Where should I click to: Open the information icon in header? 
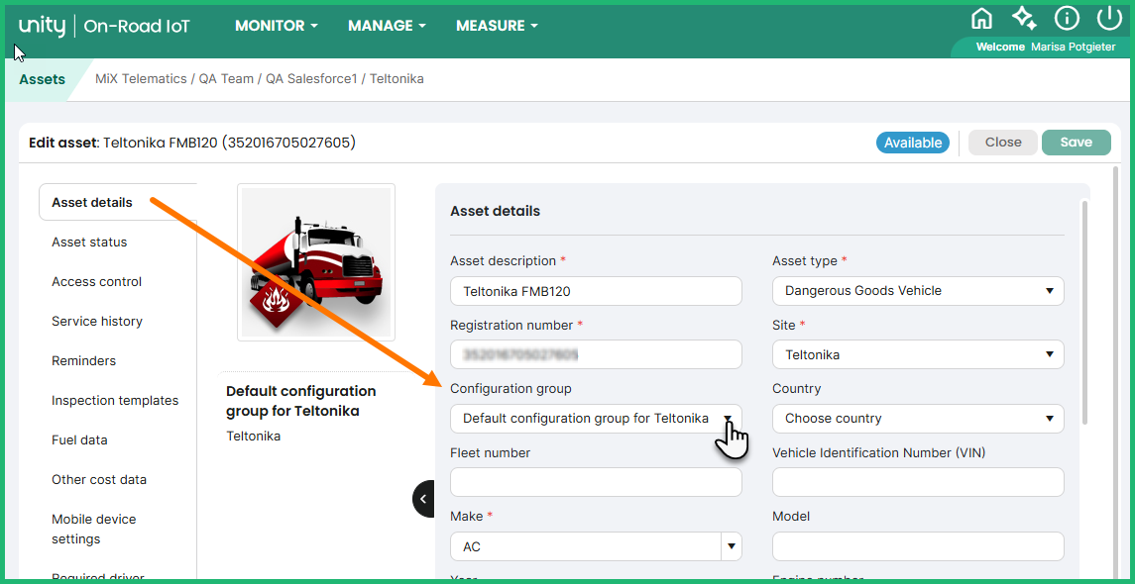(1067, 19)
